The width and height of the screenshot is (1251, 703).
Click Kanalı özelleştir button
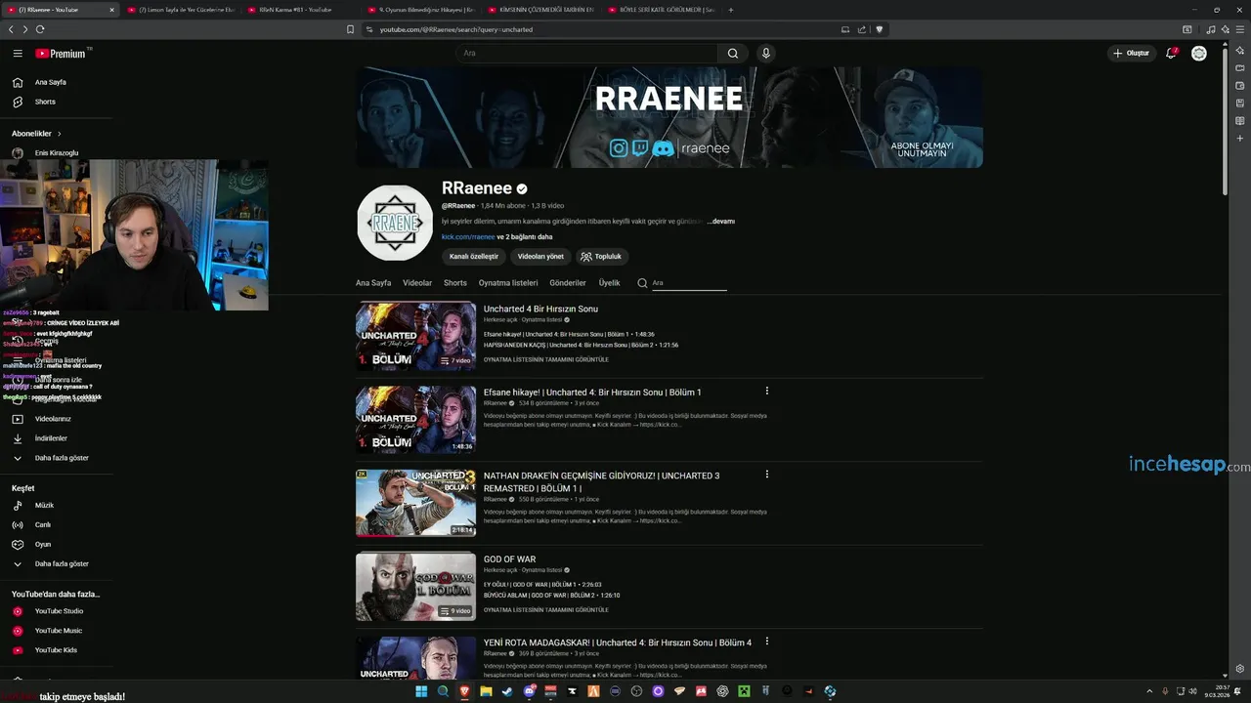pyautogui.click(x=474, y=257)
